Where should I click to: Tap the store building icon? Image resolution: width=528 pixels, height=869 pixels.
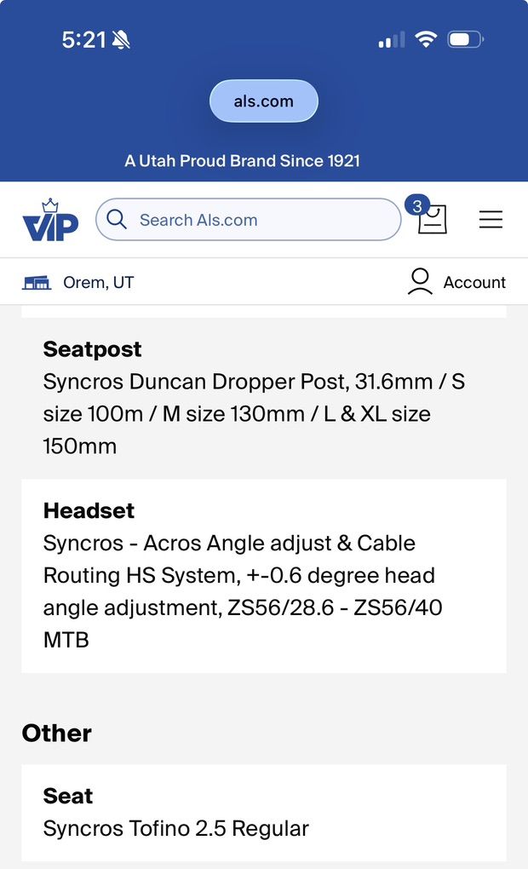point(37,282)
